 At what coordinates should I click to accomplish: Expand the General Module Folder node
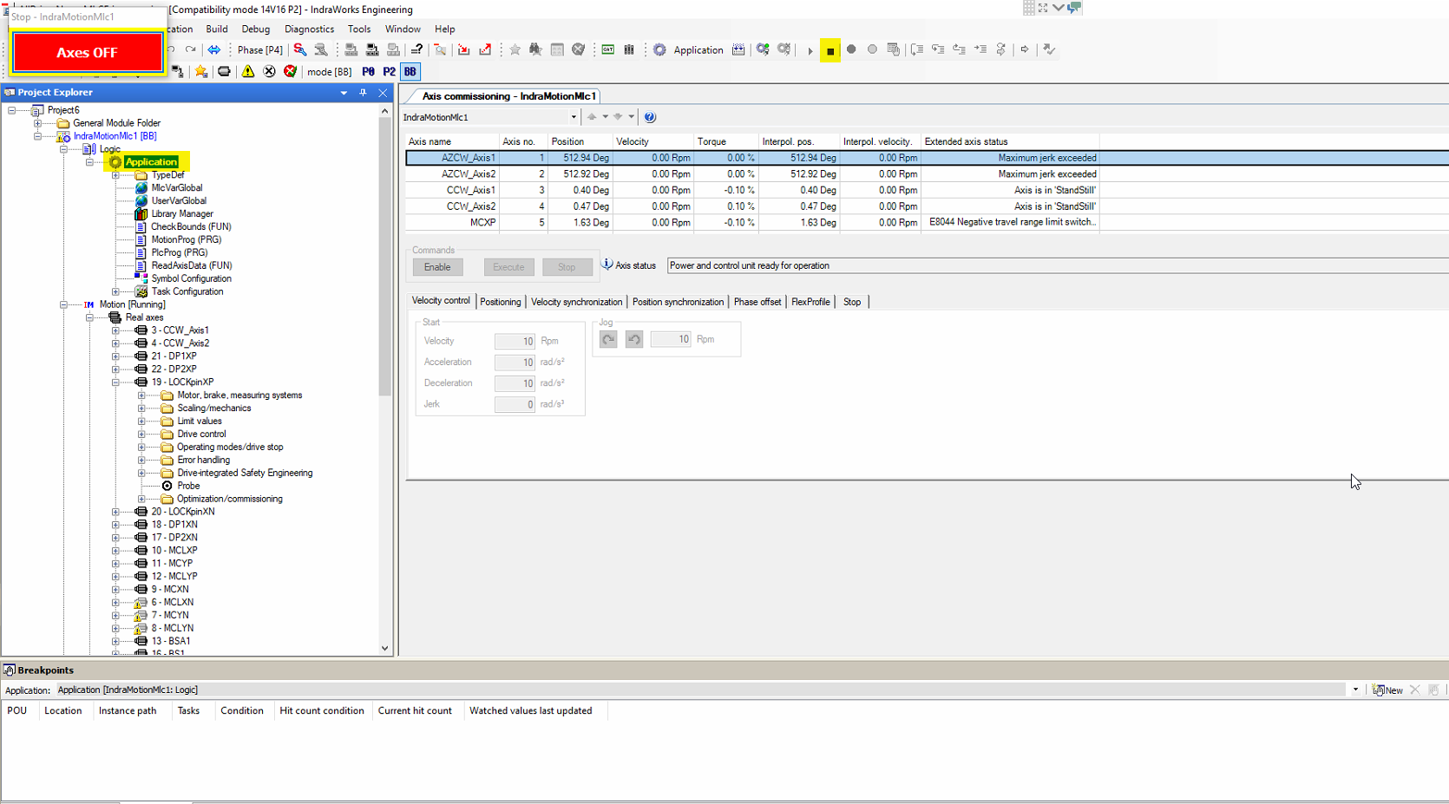38,123
